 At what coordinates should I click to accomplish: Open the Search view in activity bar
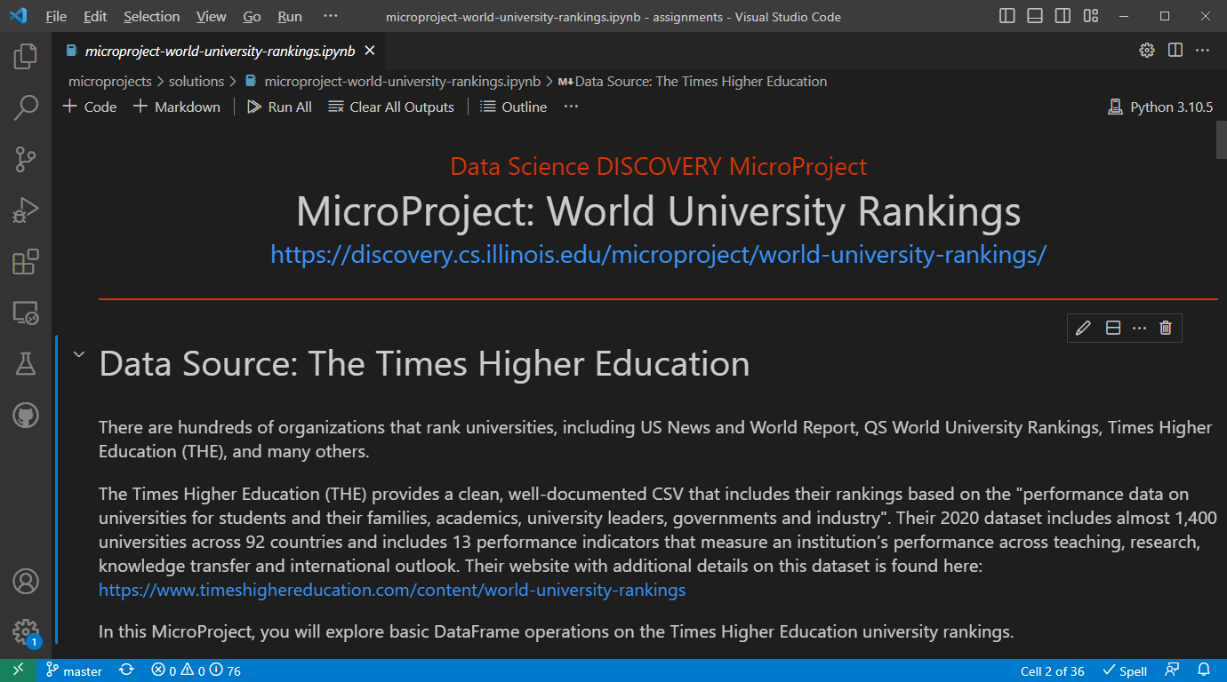coord(26,108)
